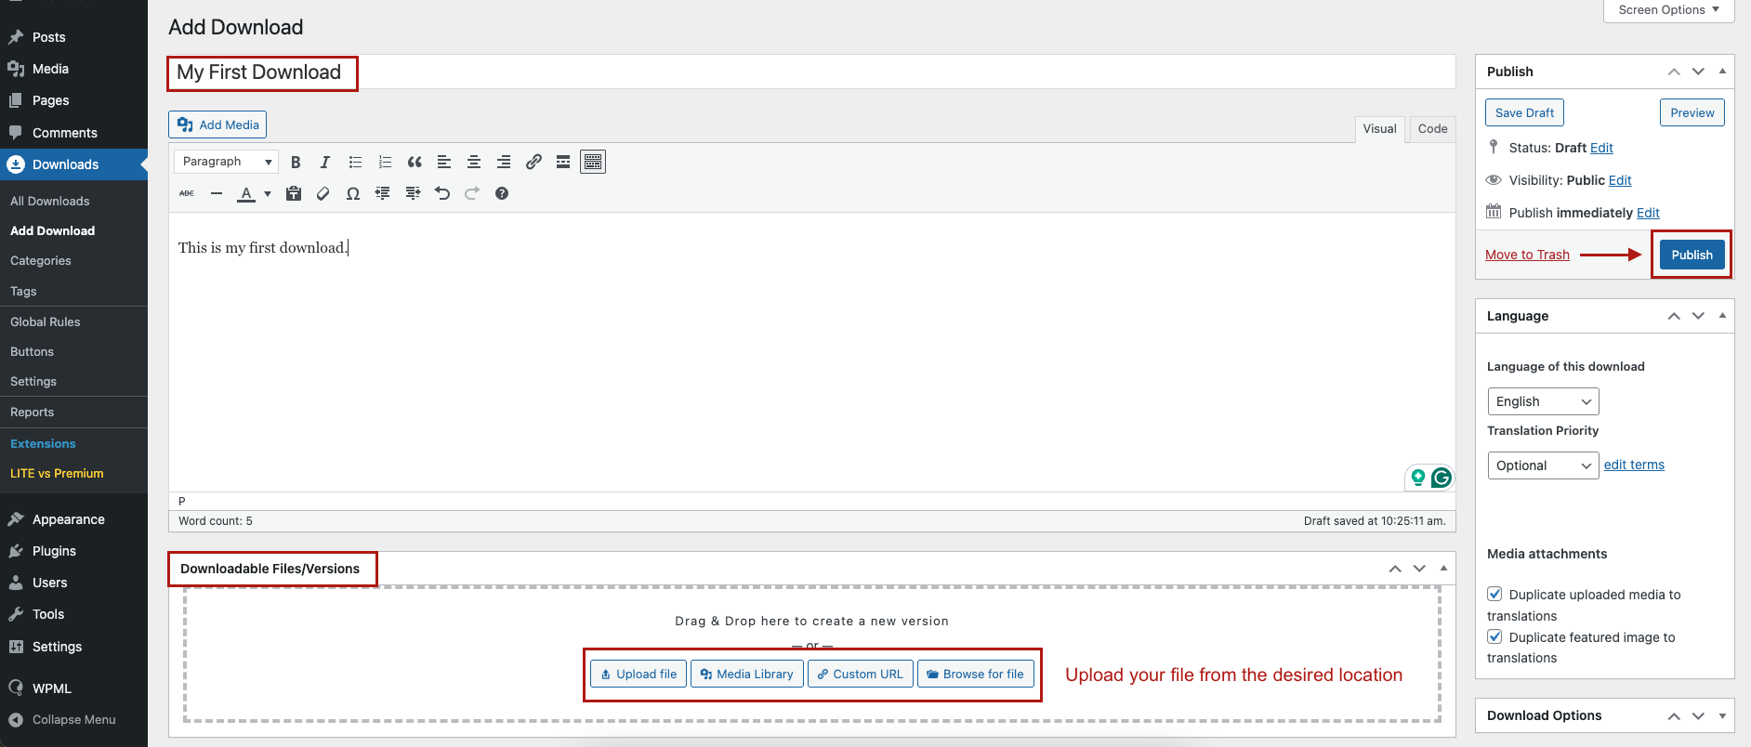This screenshot has height=747, width=1751.
Task: Open the English language dropdown
Action: [1543, 401]
